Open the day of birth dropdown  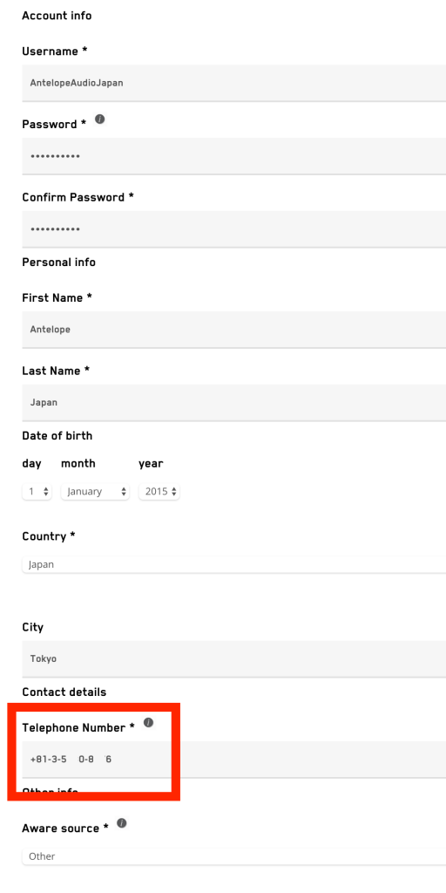click(x=37, y=492)
